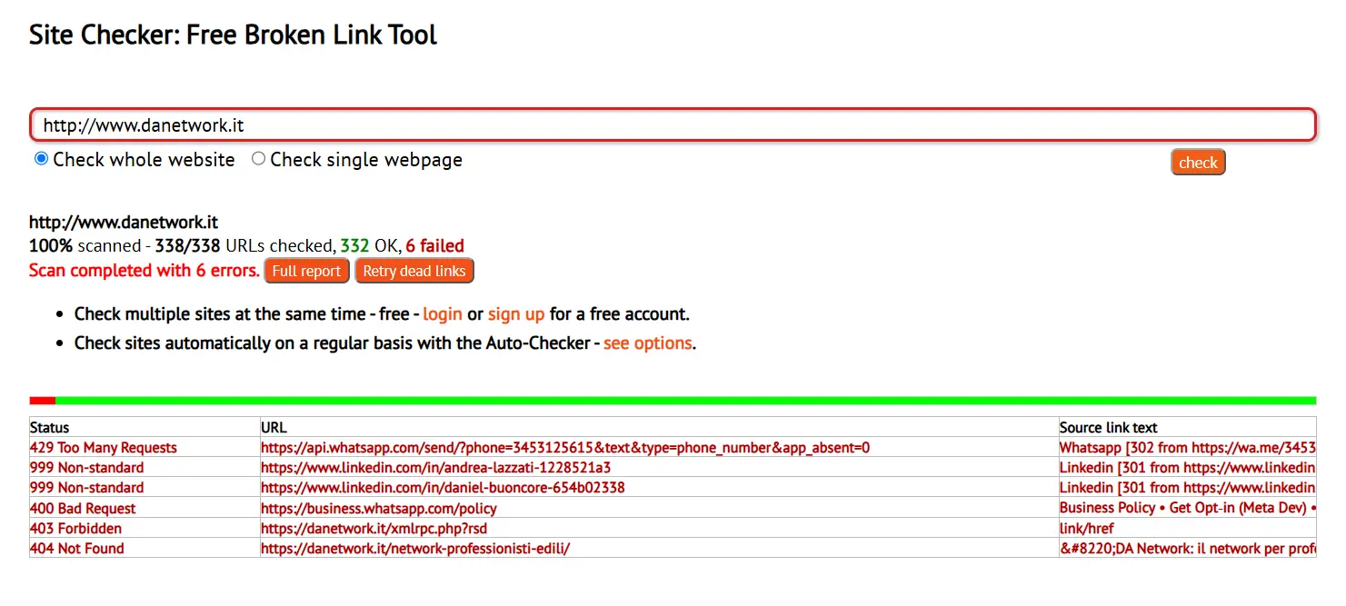Click Retry dead links button
Image resolution: width=1346 pixels, height=606 pixels.
point(414,271)
